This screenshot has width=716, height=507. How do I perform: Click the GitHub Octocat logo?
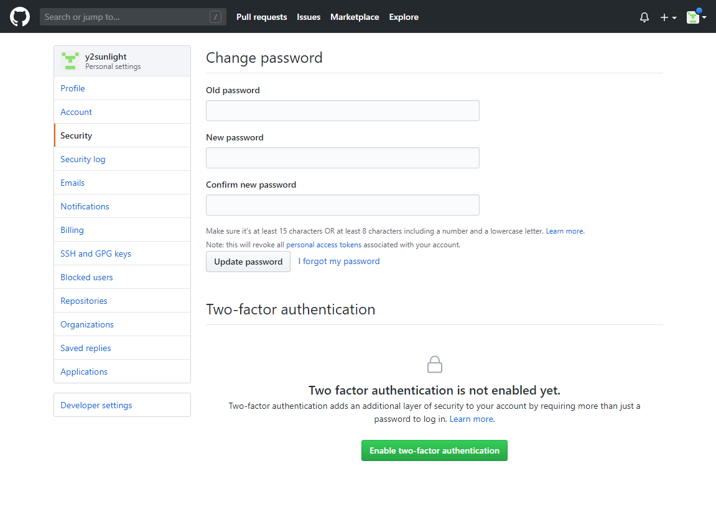(x=20, y=17)
